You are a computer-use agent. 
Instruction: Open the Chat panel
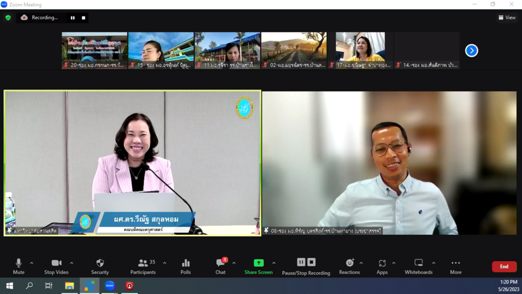tap(220, 266)
